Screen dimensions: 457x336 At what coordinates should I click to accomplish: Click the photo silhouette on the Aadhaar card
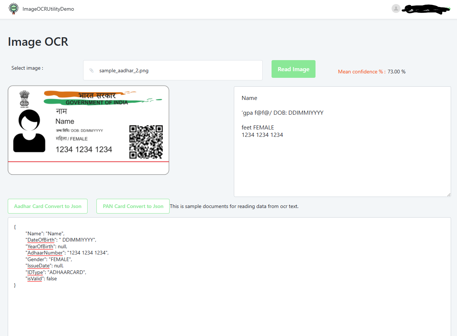30,131
